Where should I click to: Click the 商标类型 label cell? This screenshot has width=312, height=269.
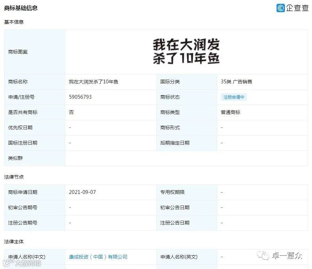[187, 113]
